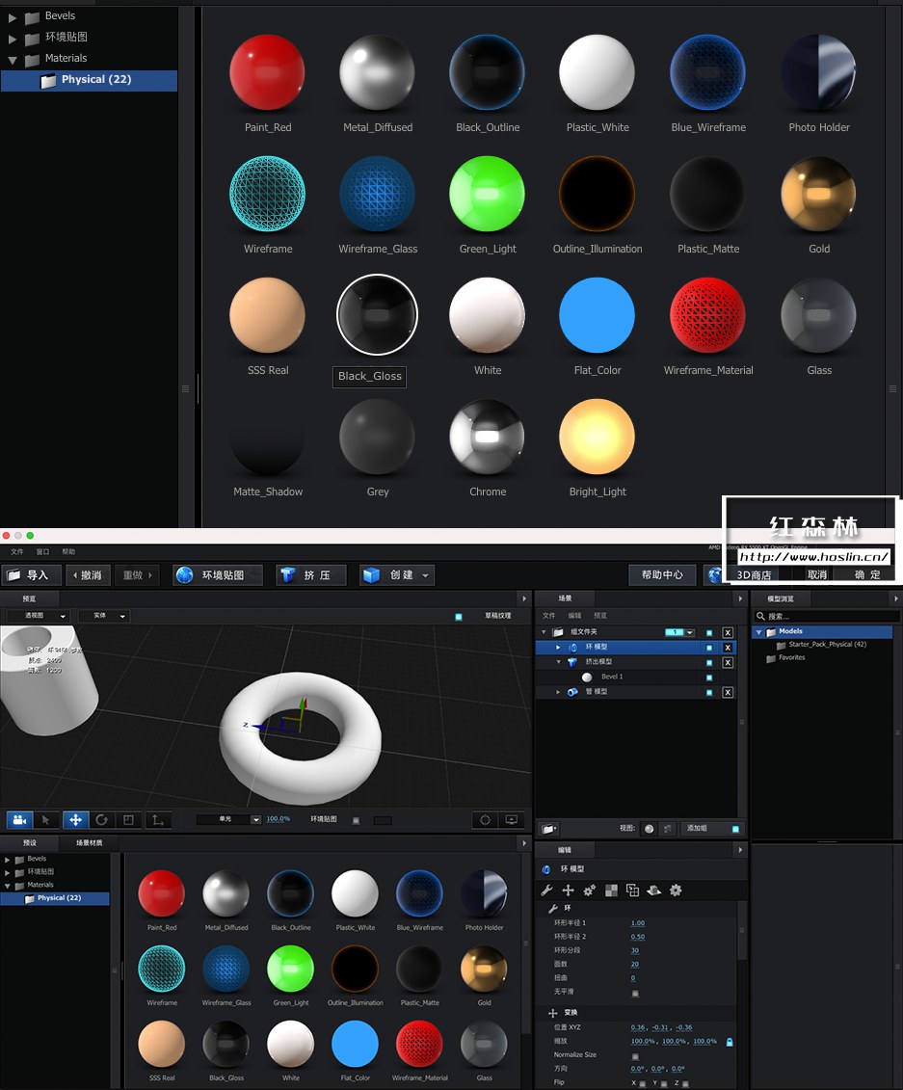Toggle the Flip X checkbox
The height and width of the screenshot is (1090, 903).
(x=643, y=1084)
